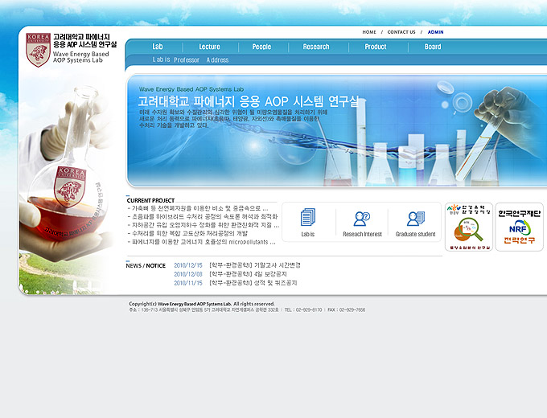Click the Professor submenu link
The width and height of the screenshot is (547, 418).
[187, 60]
